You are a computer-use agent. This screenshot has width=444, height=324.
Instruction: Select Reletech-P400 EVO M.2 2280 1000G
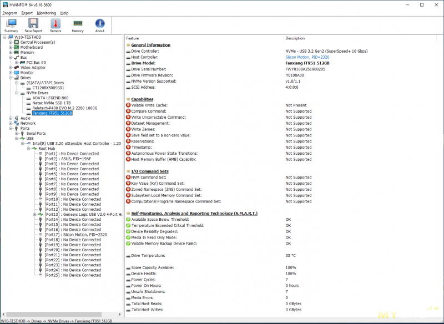(64, 108)
